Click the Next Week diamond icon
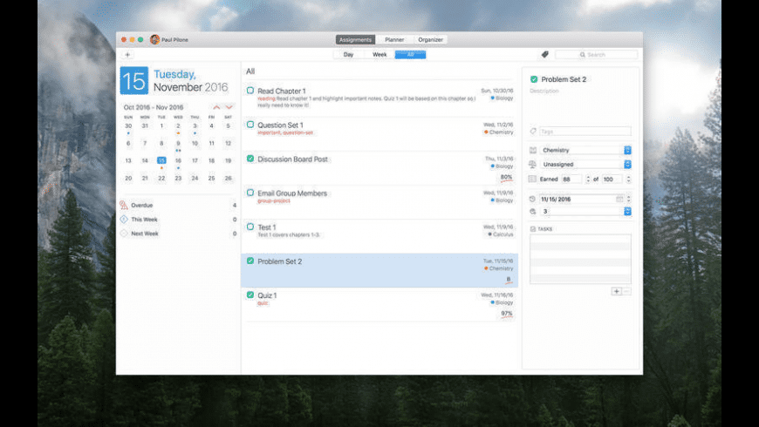The height and width of the screenshot is (427, 759). [x=124, y=234]
